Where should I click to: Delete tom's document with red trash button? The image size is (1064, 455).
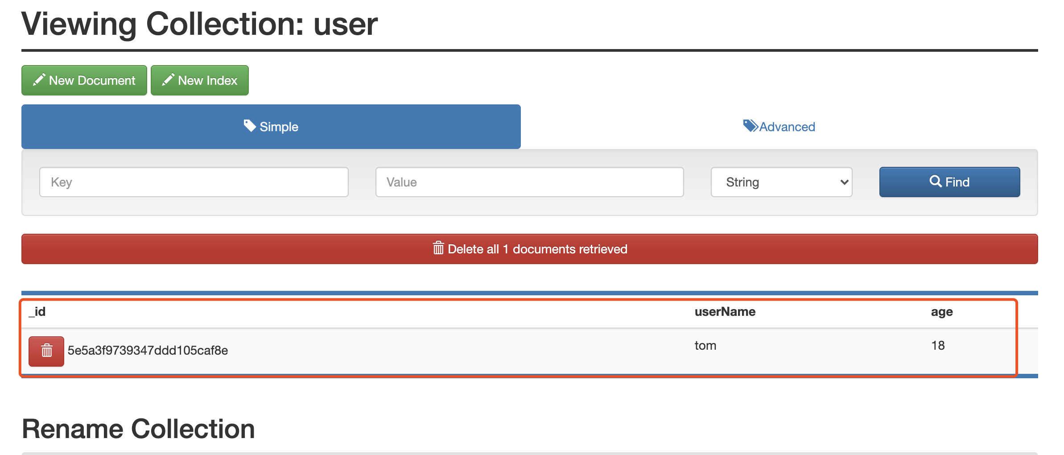(x=46, y=351)
